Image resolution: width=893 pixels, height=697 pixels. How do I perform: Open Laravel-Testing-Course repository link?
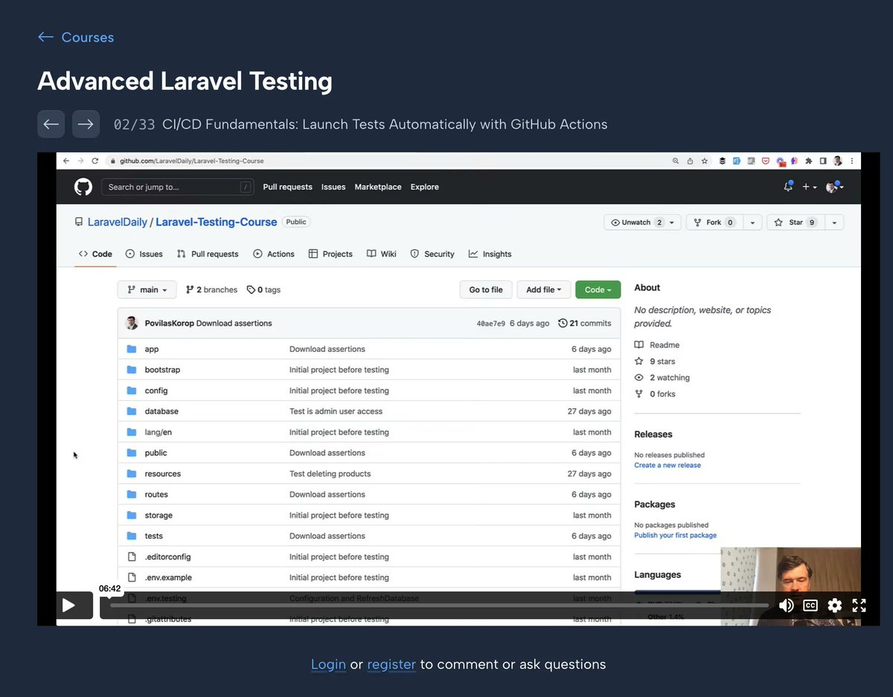point(217,222)
